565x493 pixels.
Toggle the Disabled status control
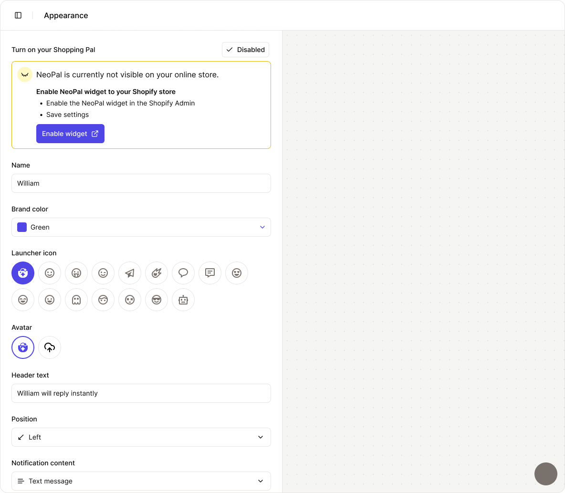245,50
